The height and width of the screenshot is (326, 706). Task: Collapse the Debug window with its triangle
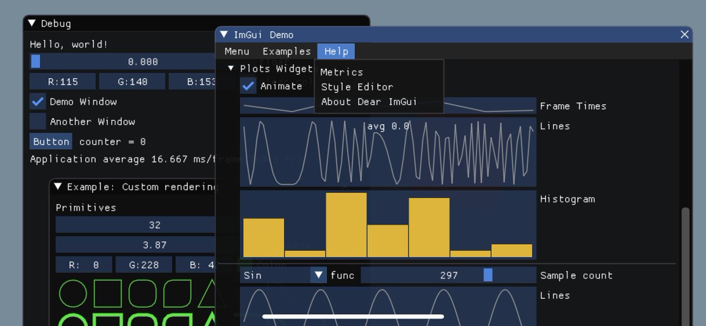click(x=32, y=24)
